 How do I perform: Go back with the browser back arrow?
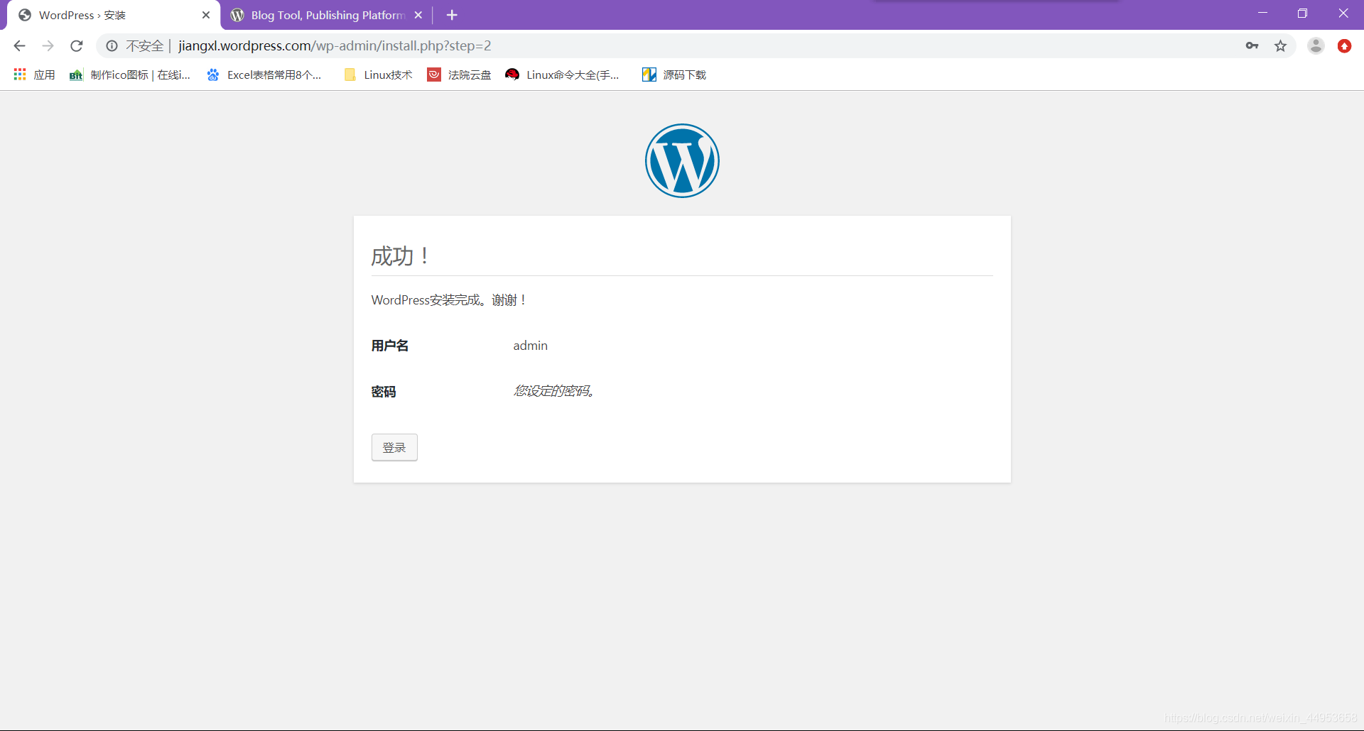[x=19, y=46]
